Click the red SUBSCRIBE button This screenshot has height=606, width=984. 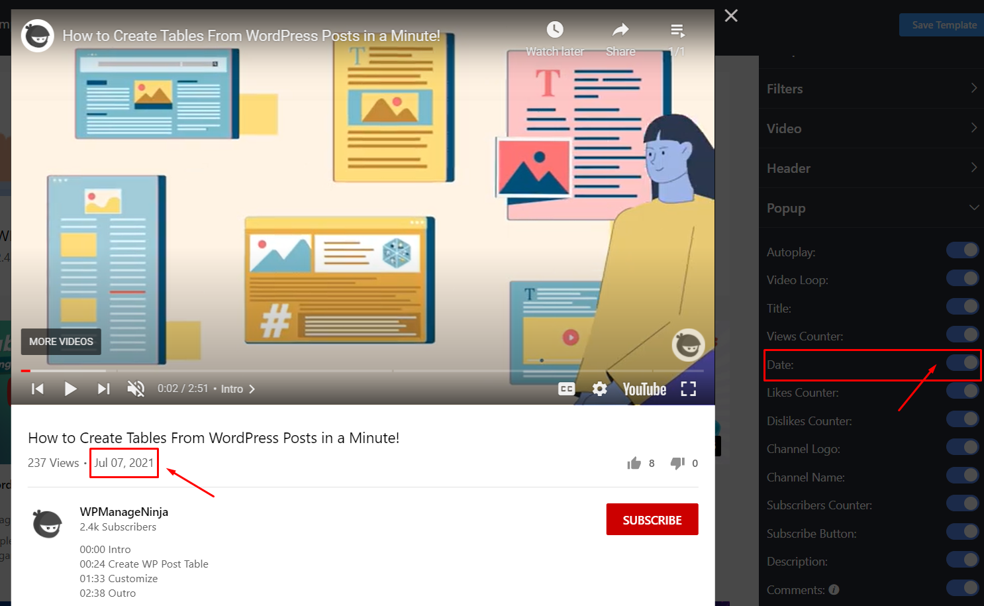click(x=652, y=519)
